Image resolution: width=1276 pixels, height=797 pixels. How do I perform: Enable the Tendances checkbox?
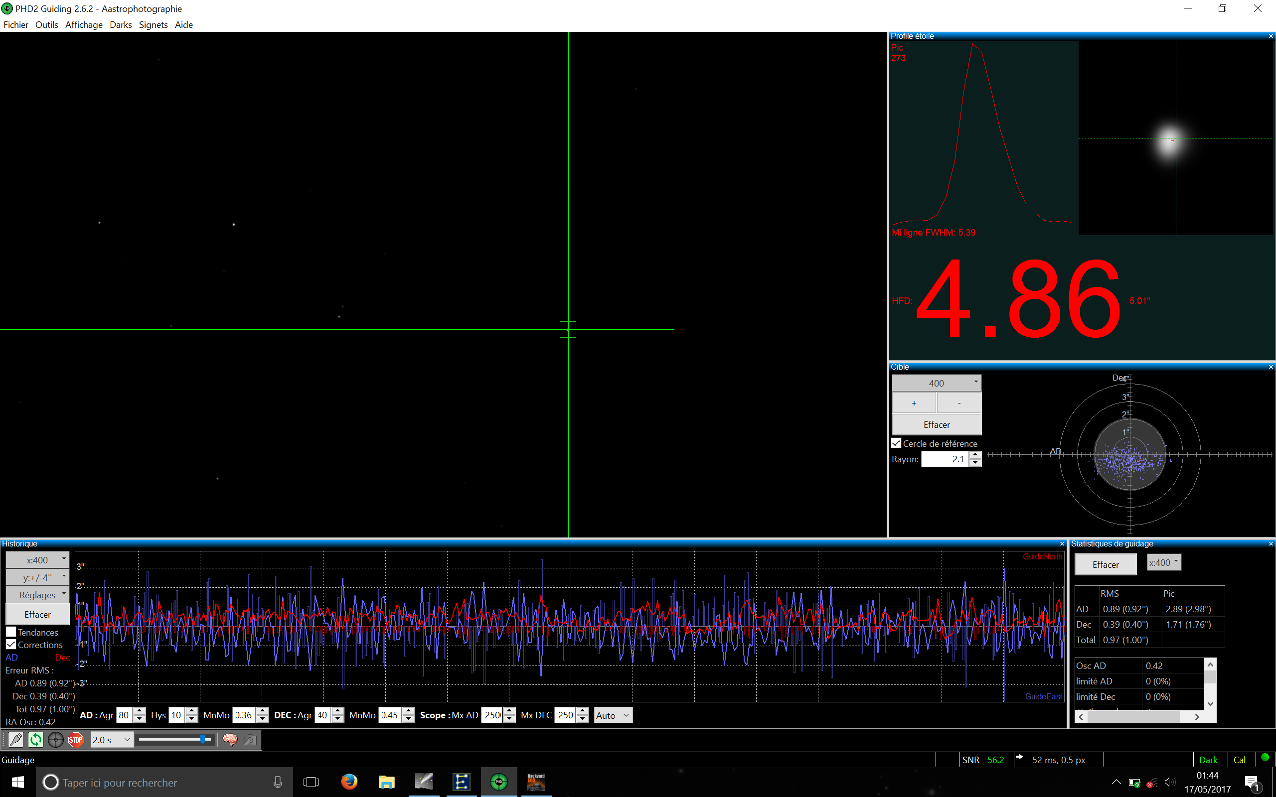[x=11, y=632]
